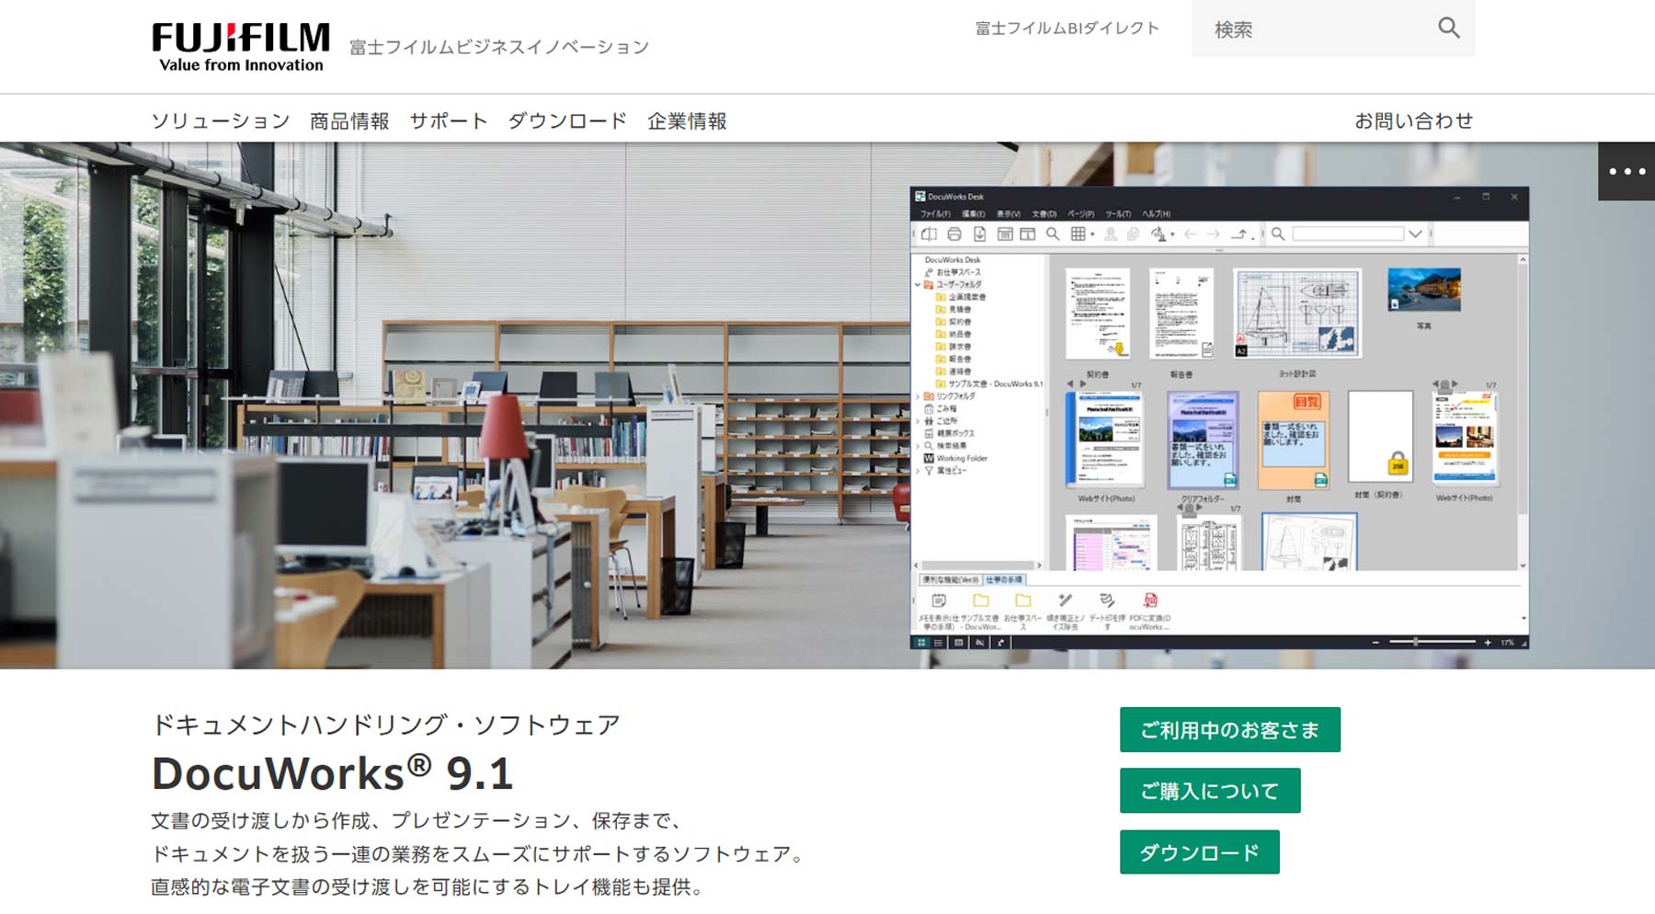Click the three-dot floating menu button

pyautogui.click(x=1626, y=171)
